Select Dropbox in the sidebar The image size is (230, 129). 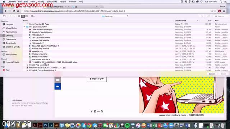tap(10, 24)
